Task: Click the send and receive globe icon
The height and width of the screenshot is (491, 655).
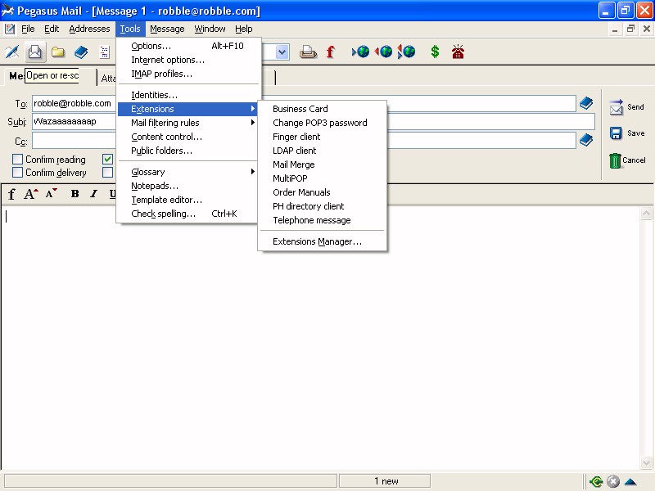Action: (406, 52)
